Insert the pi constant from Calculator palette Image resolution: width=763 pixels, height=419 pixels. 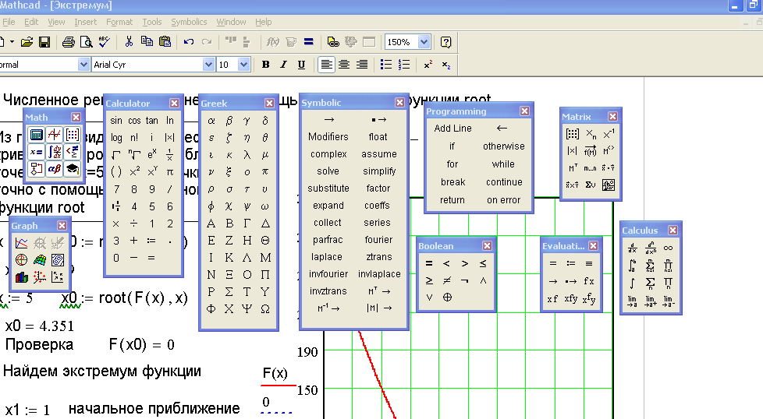[x=170, y=172]
